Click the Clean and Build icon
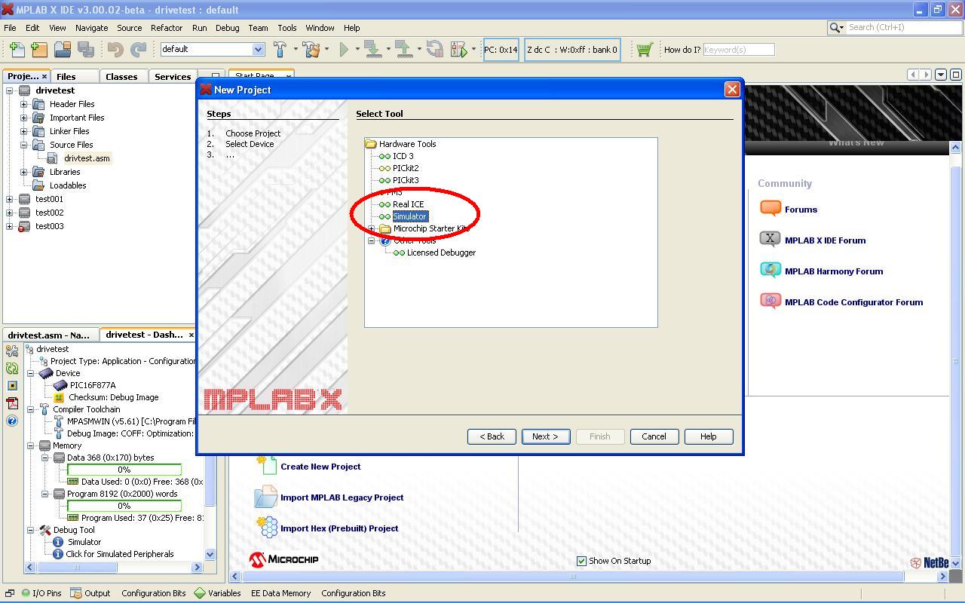This screenshot has width=965, height=603. click(311, 50)
